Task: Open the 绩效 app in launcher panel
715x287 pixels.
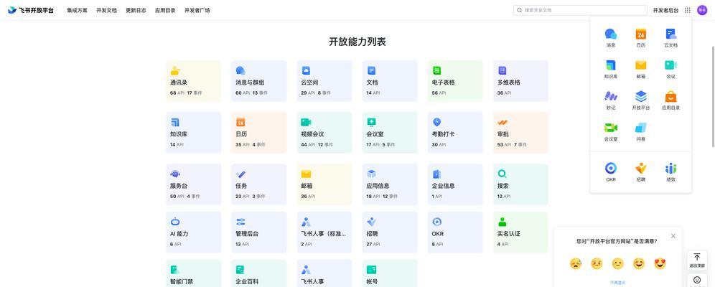Action: pyautogui.click(x=670, y=172)
